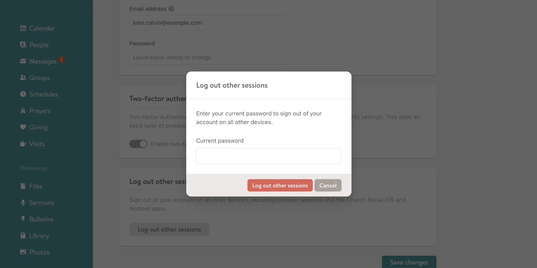Open the Calendar section
Viewport: 537px width, 268px height.
point(23,28)
